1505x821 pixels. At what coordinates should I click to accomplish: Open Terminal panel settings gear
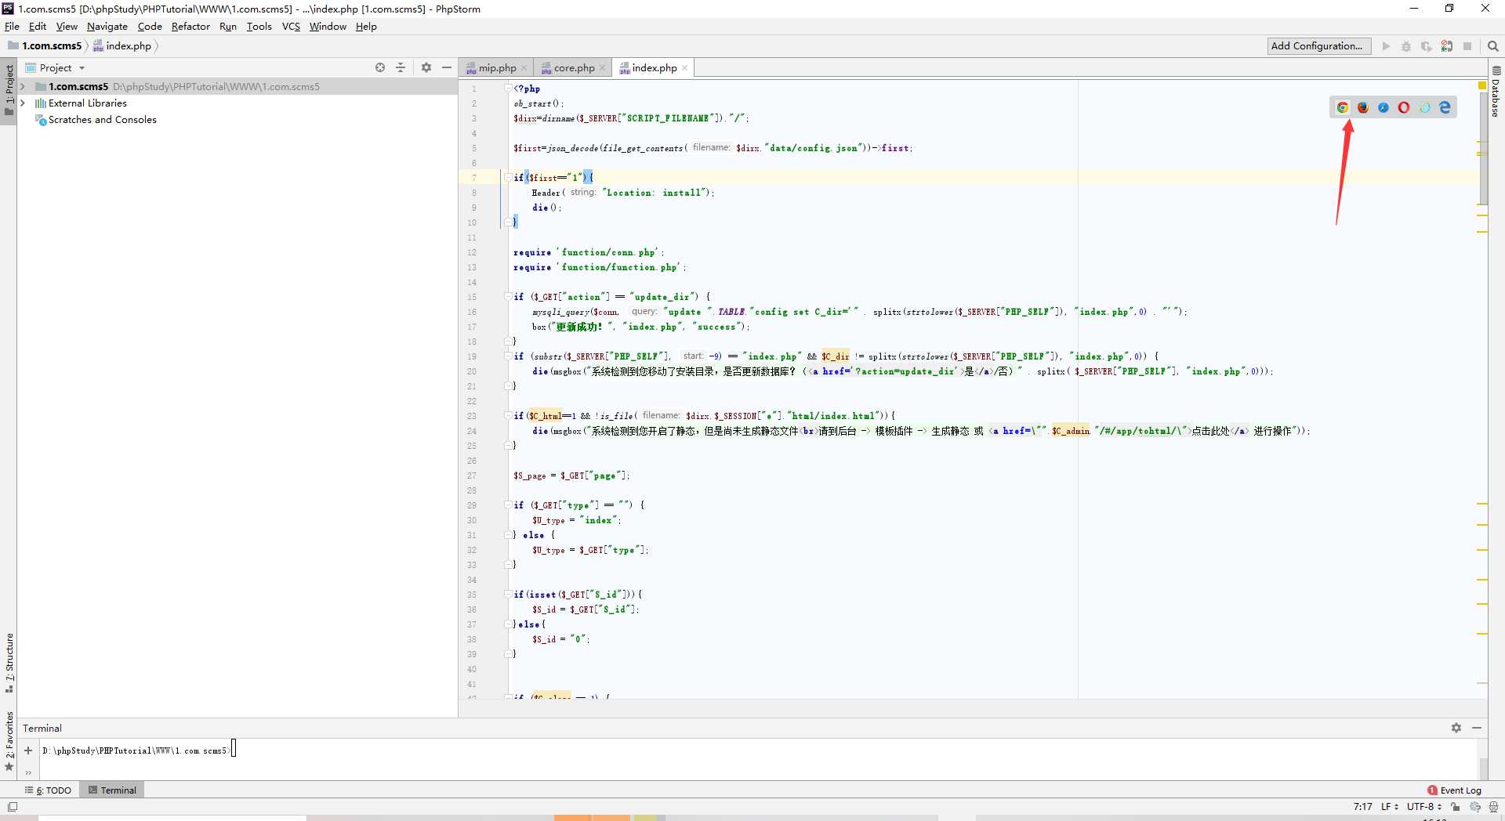point(1456,728)
